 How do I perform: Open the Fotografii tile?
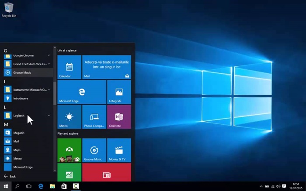119,92
